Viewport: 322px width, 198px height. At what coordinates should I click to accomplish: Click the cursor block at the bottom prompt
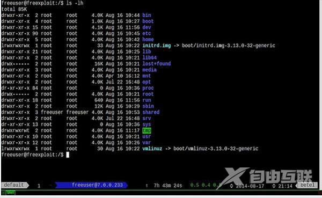tap(68, 155)
